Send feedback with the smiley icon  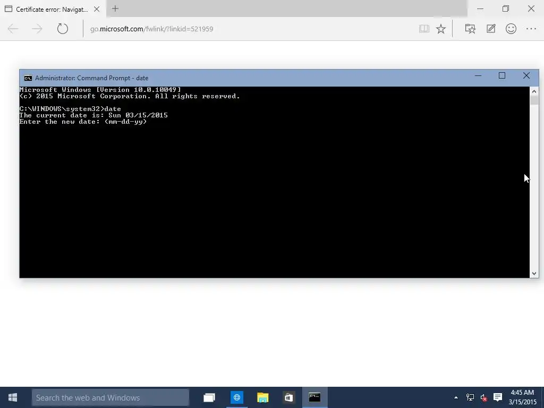(511, 29)
